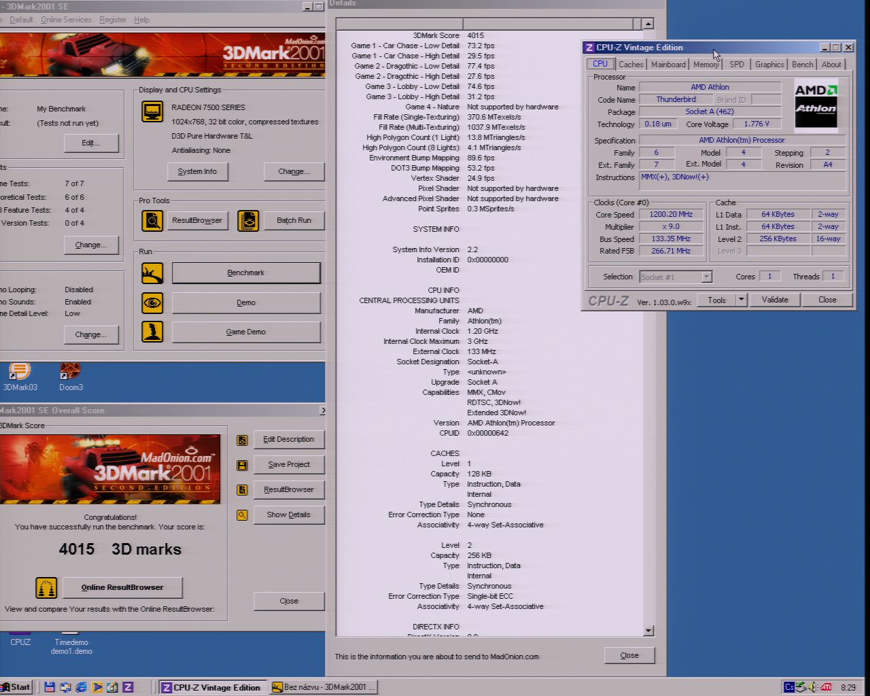Switch to the Bench tab in CPU-Z
The width and height of the screenshot is (870, 696).
[802, 65]
